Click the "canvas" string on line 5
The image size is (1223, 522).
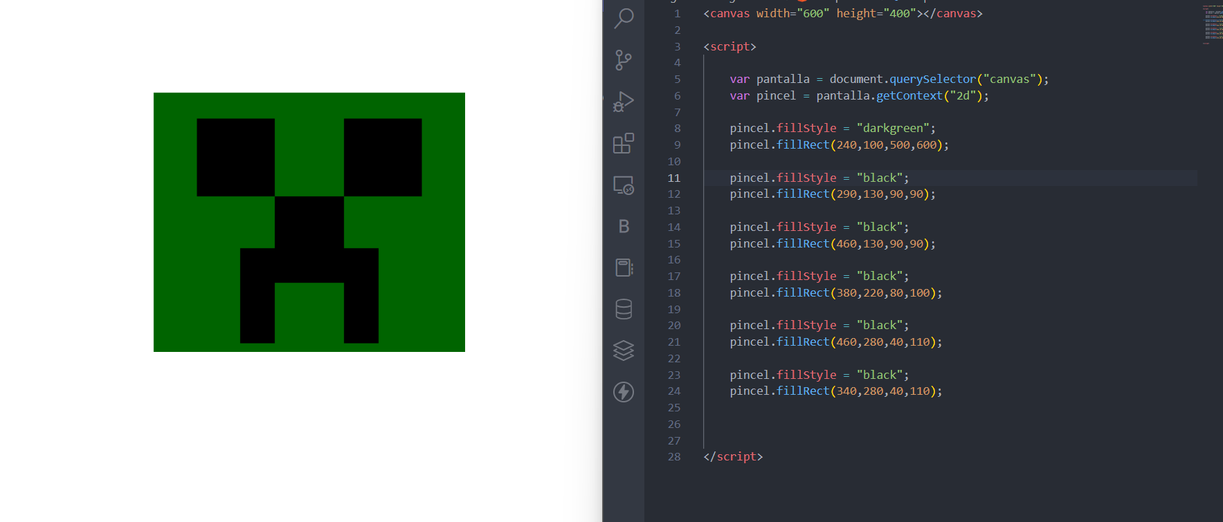pos(1009,80)
